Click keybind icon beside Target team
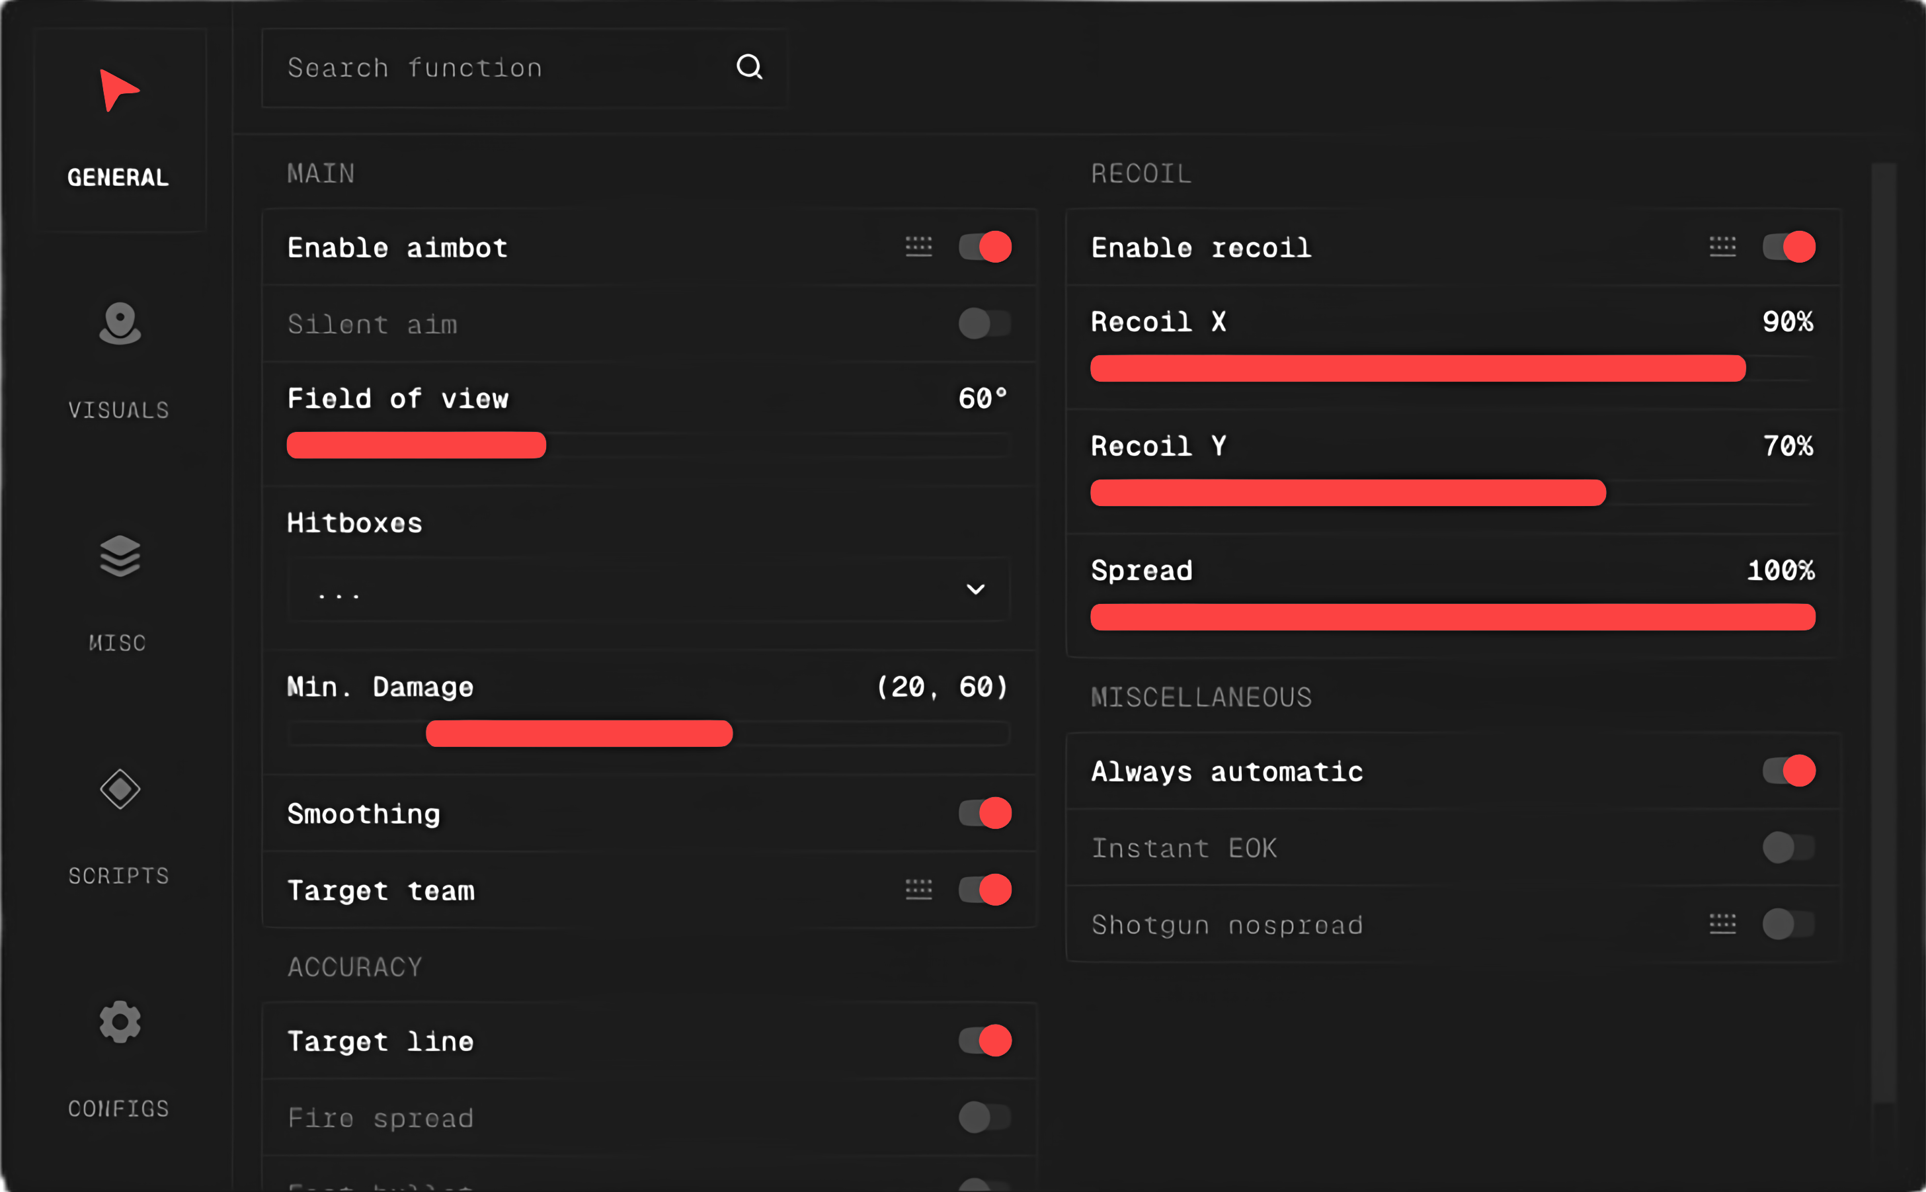Screen dimensions: 1926x1192 (x=918, y=890)
